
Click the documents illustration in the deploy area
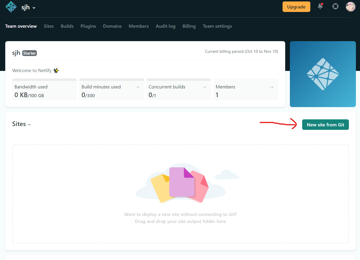pyautogui.click(x=180, y=184)
